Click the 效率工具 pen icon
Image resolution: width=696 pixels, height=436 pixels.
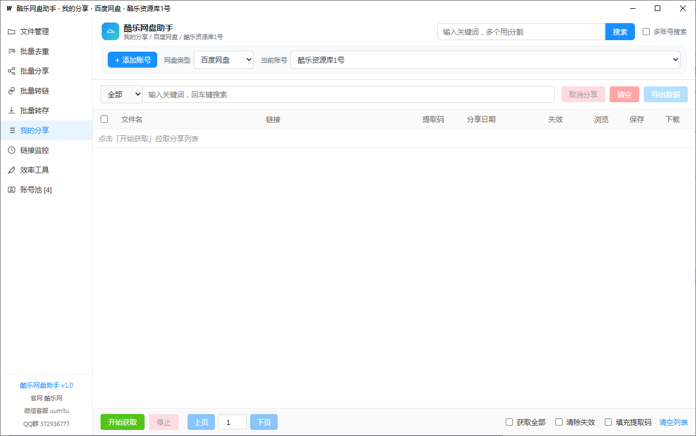click(x=12, y=170)
